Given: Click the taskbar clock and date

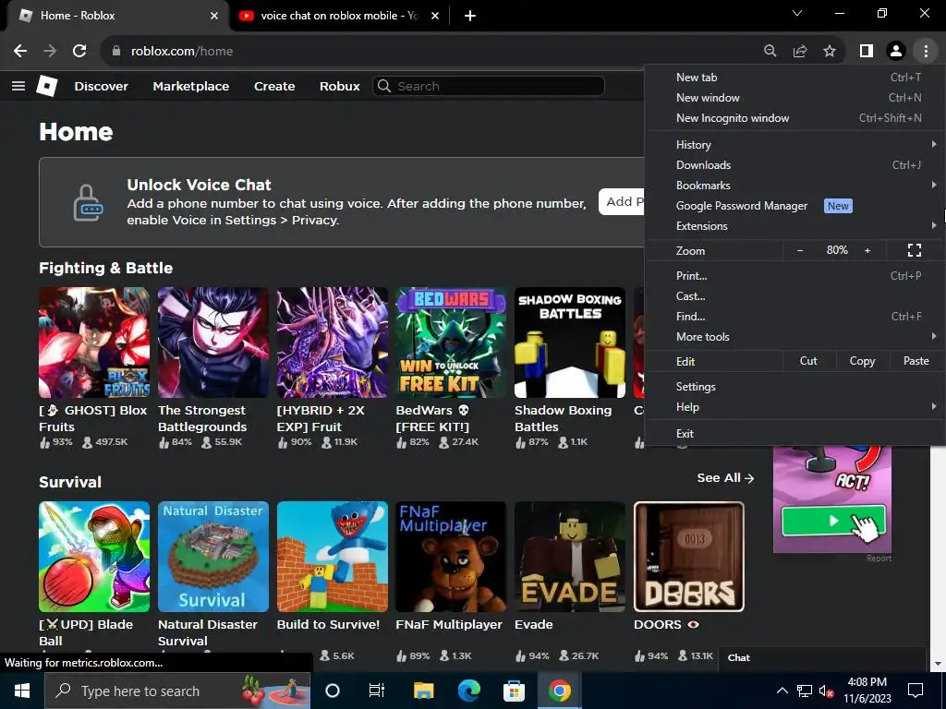Looking at the screenshot, I should coord(867,691).
